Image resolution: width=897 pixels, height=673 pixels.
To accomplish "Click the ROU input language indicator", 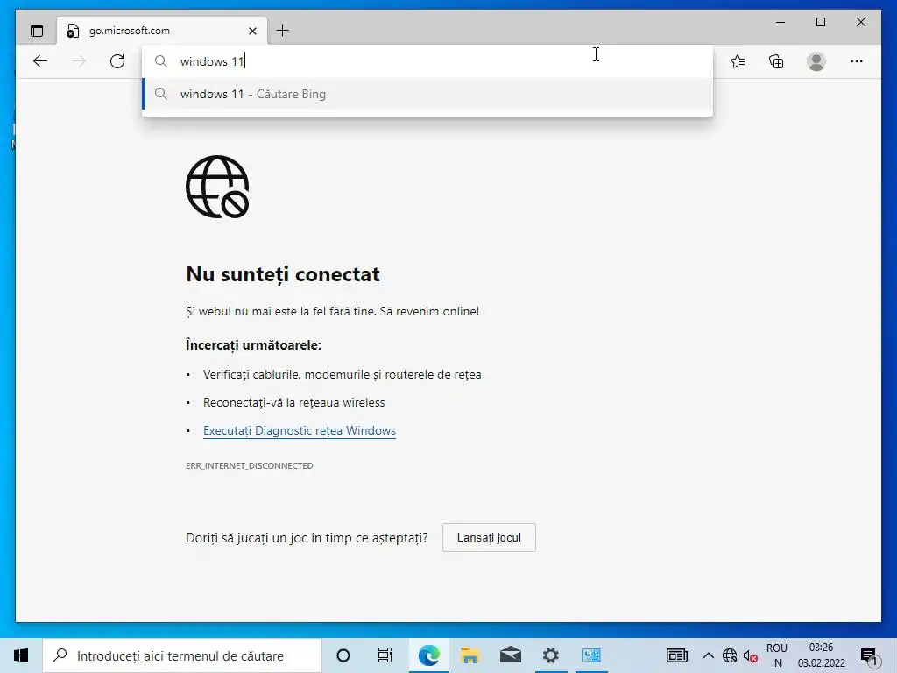I will tap(777, 655).
